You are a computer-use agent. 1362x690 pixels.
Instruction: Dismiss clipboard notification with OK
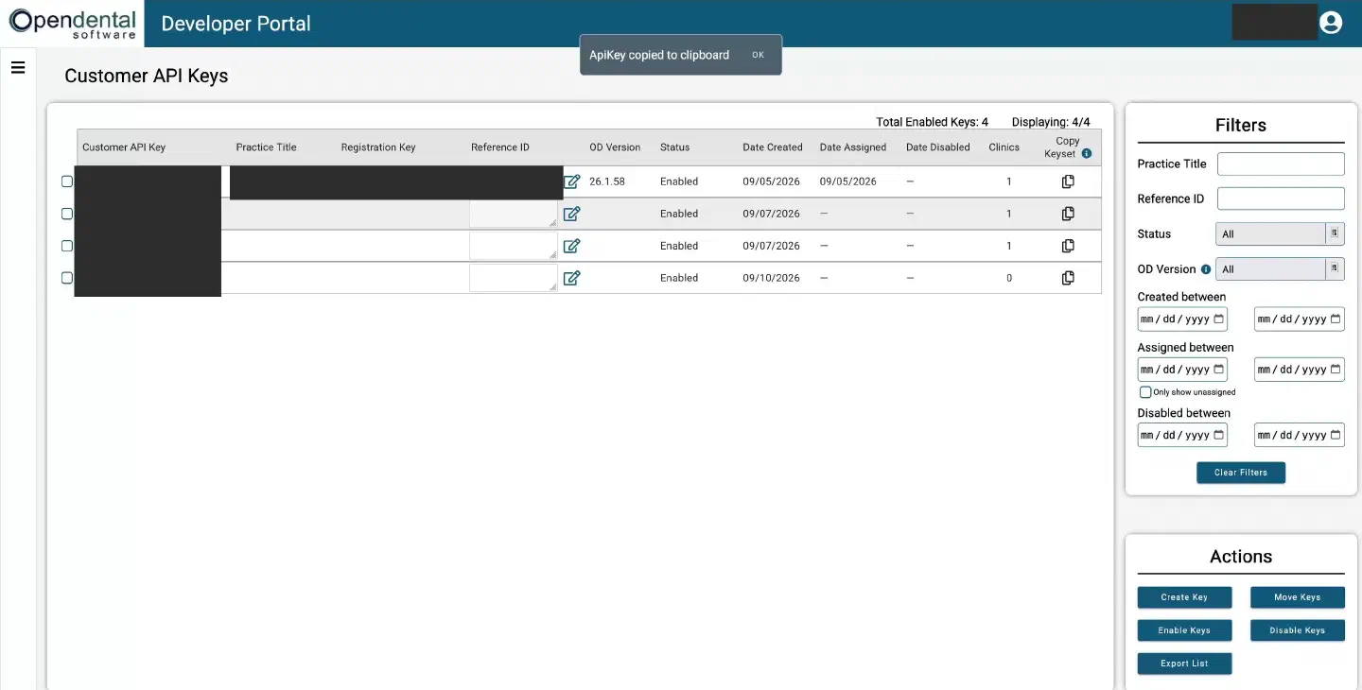(758, 55)
